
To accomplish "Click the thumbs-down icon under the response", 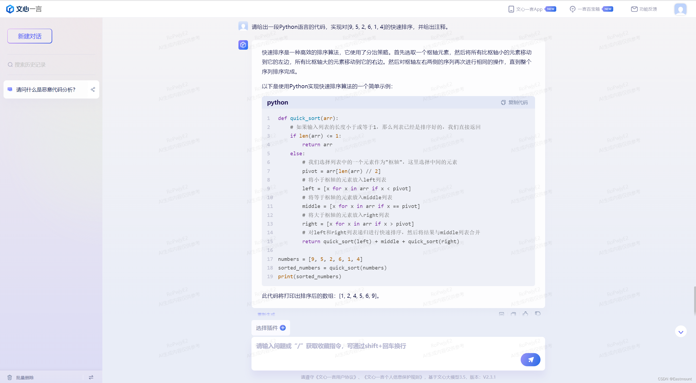I will (537, 314).
